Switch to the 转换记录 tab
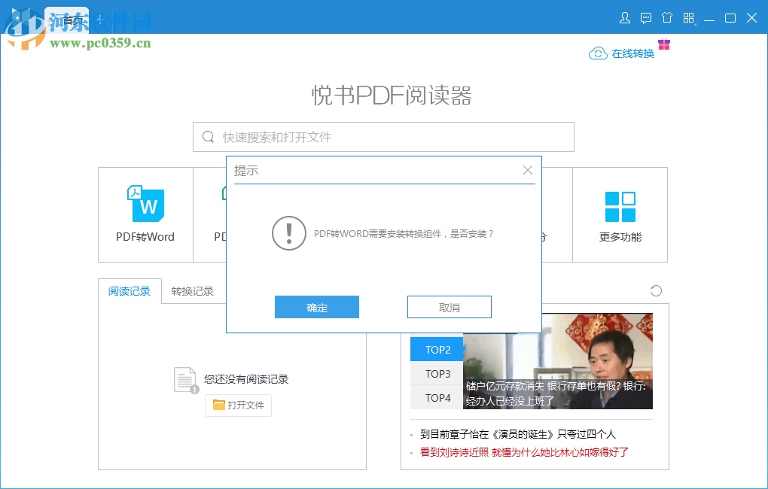Image resolution: width=768 pixels, height=489 pixels. click(x=193, y=291)
